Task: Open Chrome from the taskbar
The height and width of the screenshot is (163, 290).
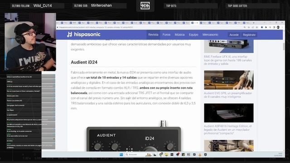Action: [161, 154]
